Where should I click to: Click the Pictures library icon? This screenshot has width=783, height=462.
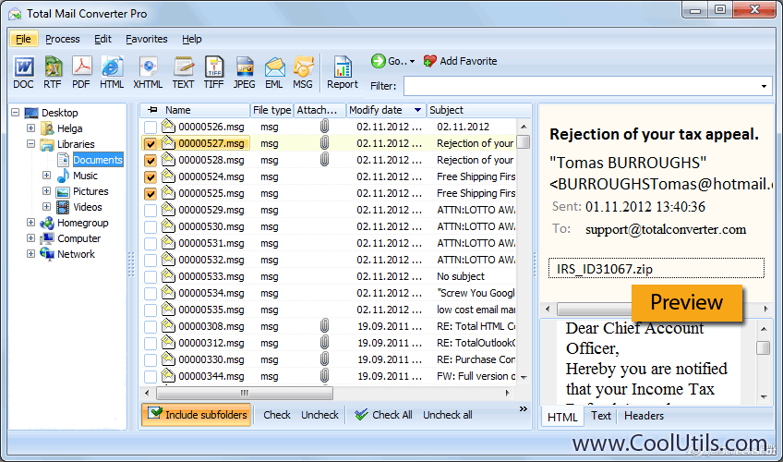point(63,192)
